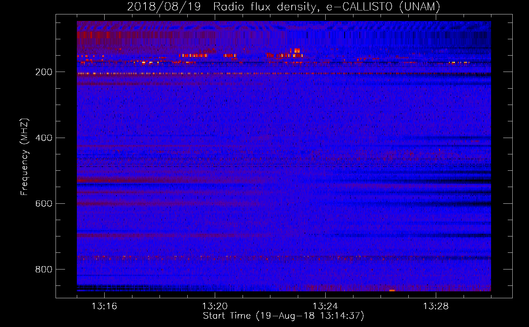This screenshot has width=529, height=327.
Task: Click the plot title "Radio flux density, e-CALLISTO (UNAM)"
Action: 327,6
